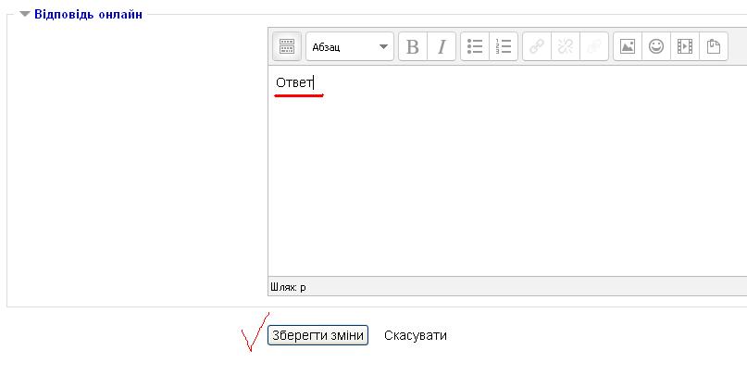Click the unlink icon

[566, 46]
